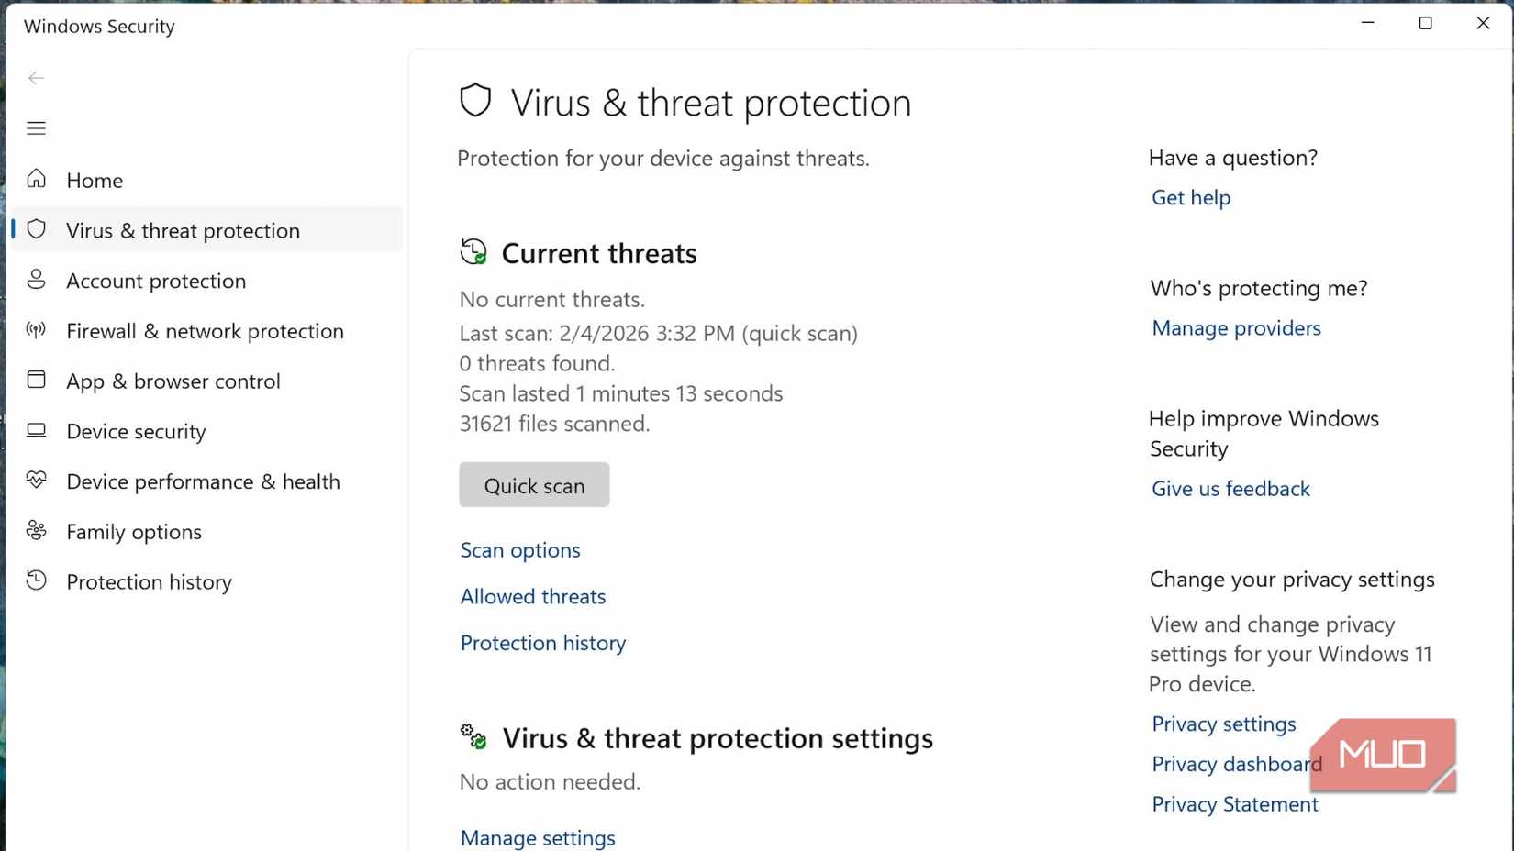Collapse the navigation pane with the hamburger menu
This screenshot has width=1514, height=851.
(x=36, y=127)
